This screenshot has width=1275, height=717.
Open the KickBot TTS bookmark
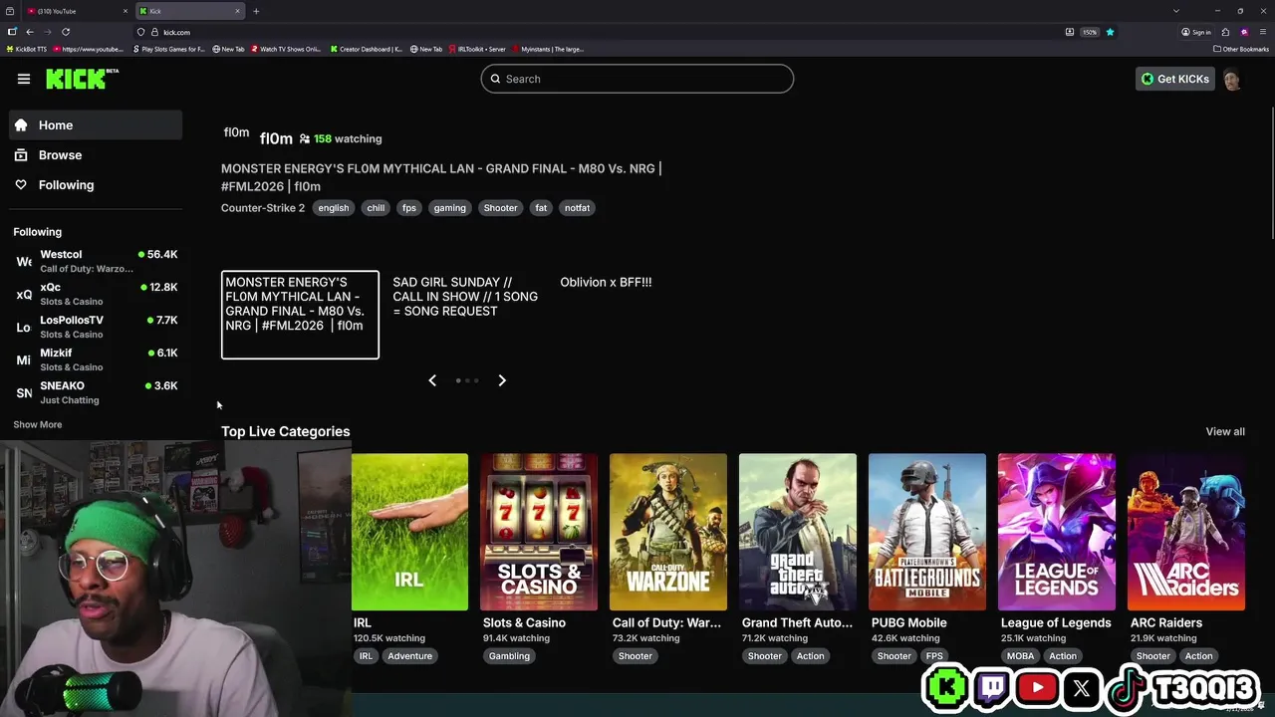27,49
